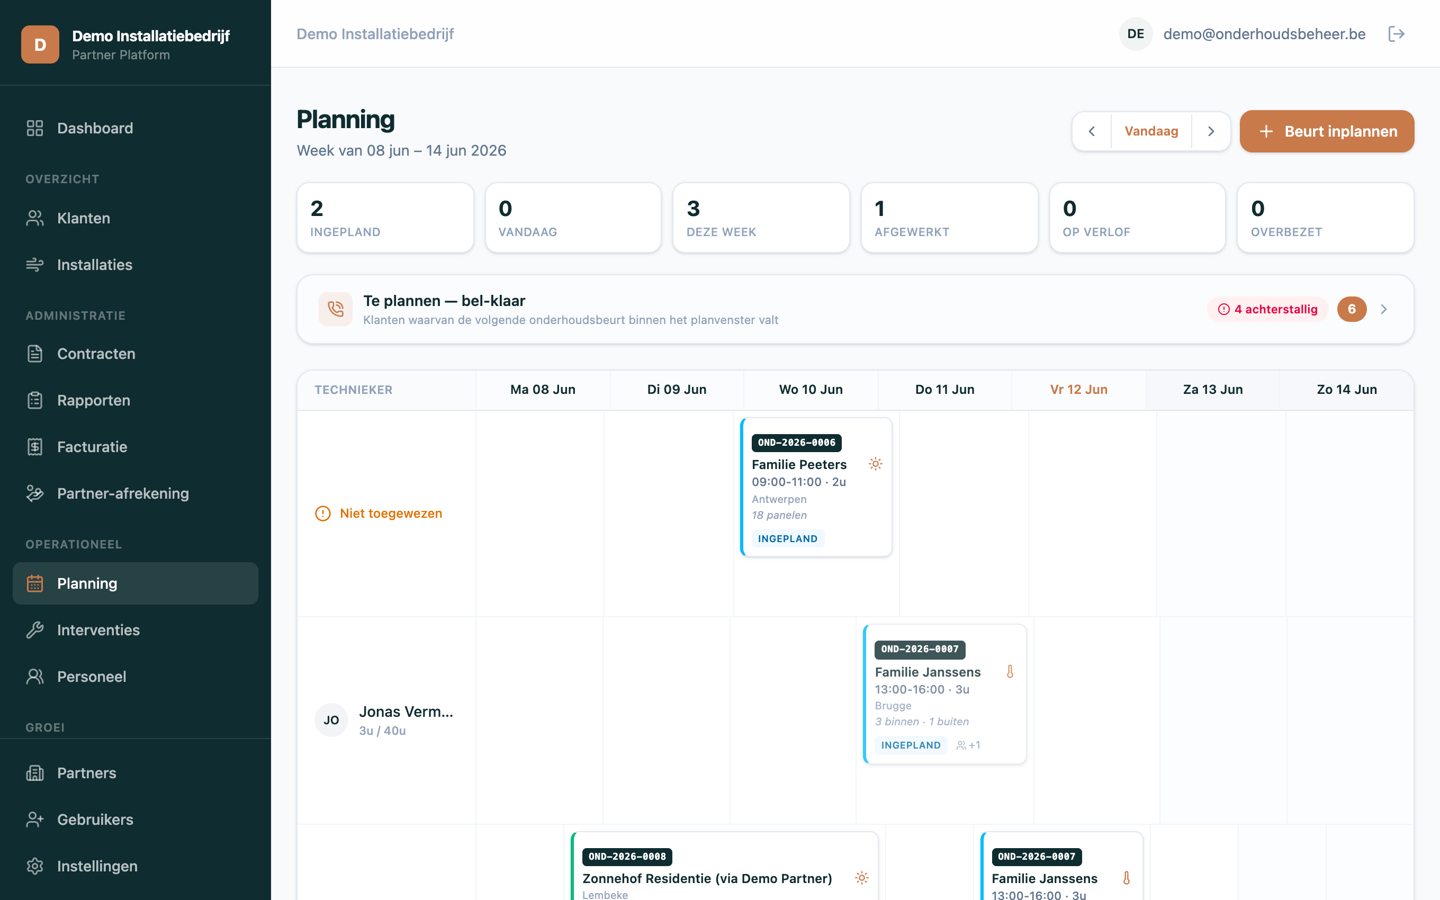The width and height of the screenshot is (1440, 900).
Task: Click the Facturatie receipt icon
Action: click(x=35, y=447)
